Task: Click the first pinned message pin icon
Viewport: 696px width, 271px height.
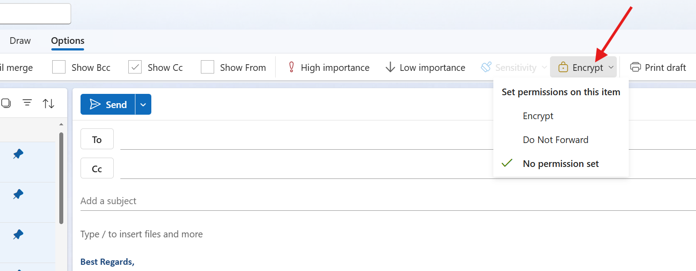Action: (x=18, y=154)
